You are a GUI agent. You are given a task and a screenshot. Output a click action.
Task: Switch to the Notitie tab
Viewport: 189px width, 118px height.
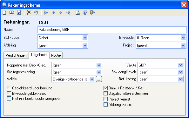point(56,55)
